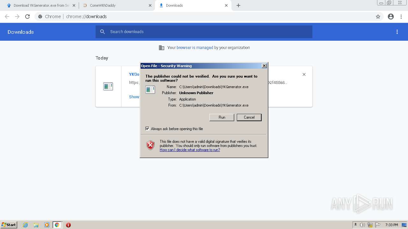Click the Chrome site info icon in address bar
The height and width of the screenshot is (229, 408).
[x=40, y=17]
